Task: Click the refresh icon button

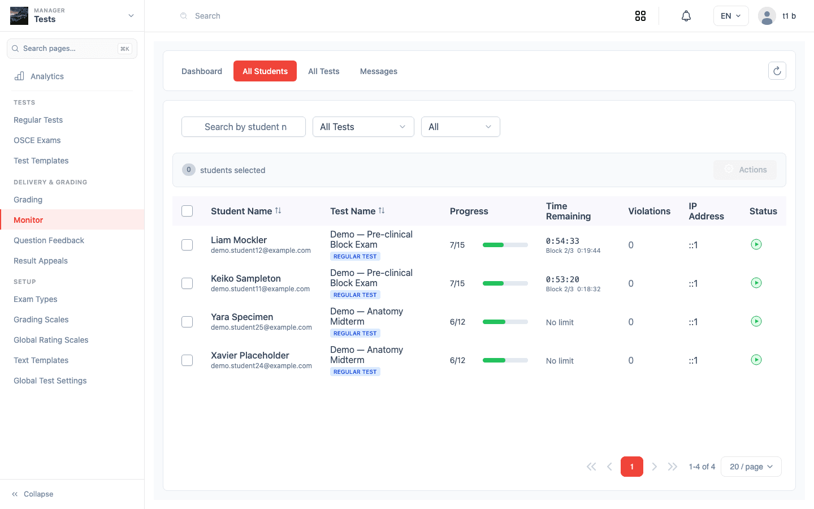Action: click(x=777, y=71)
